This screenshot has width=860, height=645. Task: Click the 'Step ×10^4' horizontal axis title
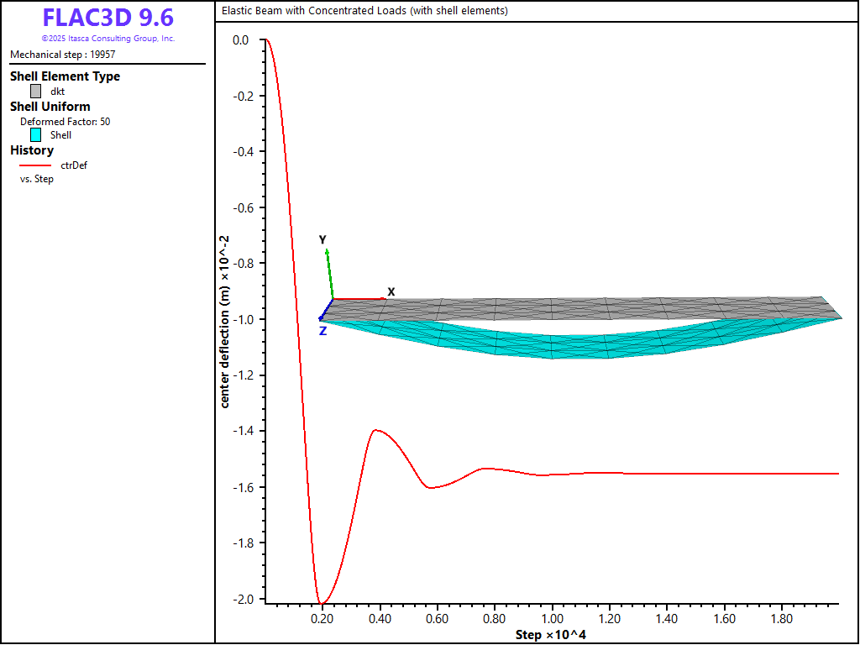550,635
